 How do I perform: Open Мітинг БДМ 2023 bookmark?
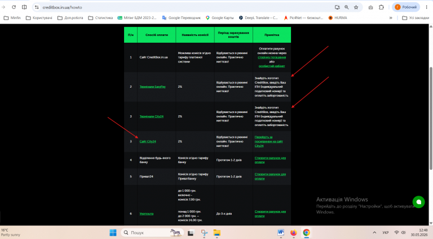137,18
